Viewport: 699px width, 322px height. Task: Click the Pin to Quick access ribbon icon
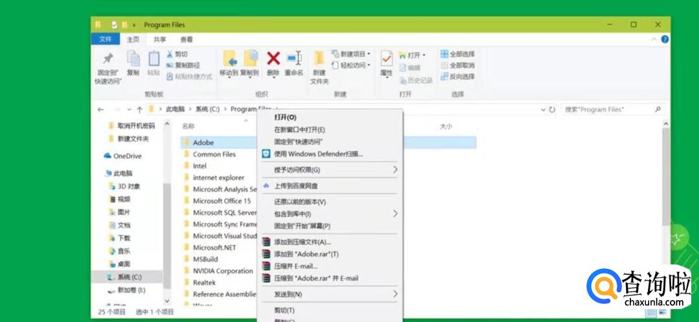[108, 58]
